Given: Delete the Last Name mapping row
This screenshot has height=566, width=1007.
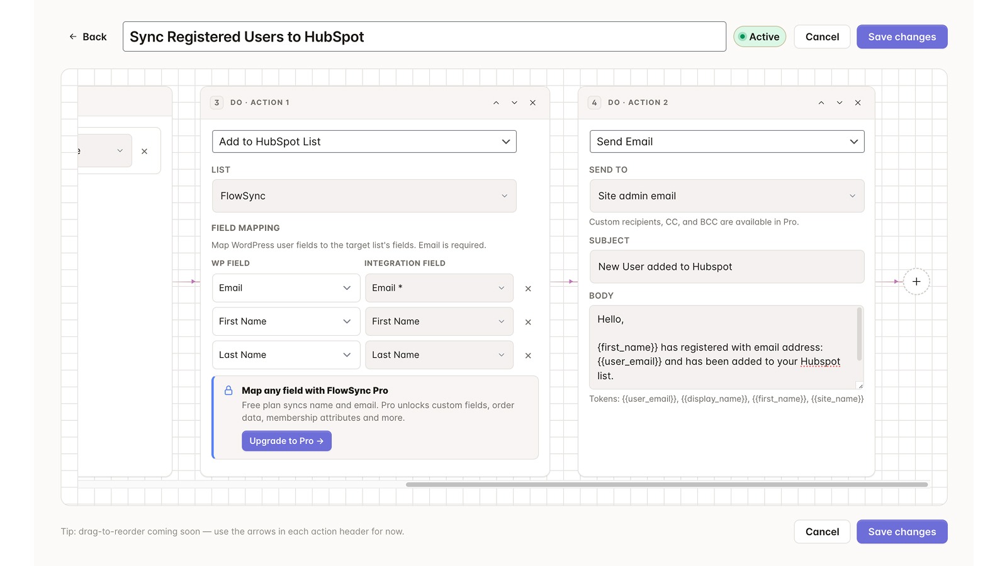Looking at the screenshot, I should point(528,355).
